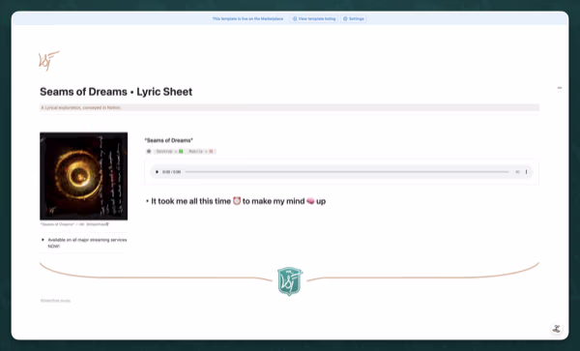
Task: Click the green Desktop compatibility checkmark
Action: [x=181, y=151]
